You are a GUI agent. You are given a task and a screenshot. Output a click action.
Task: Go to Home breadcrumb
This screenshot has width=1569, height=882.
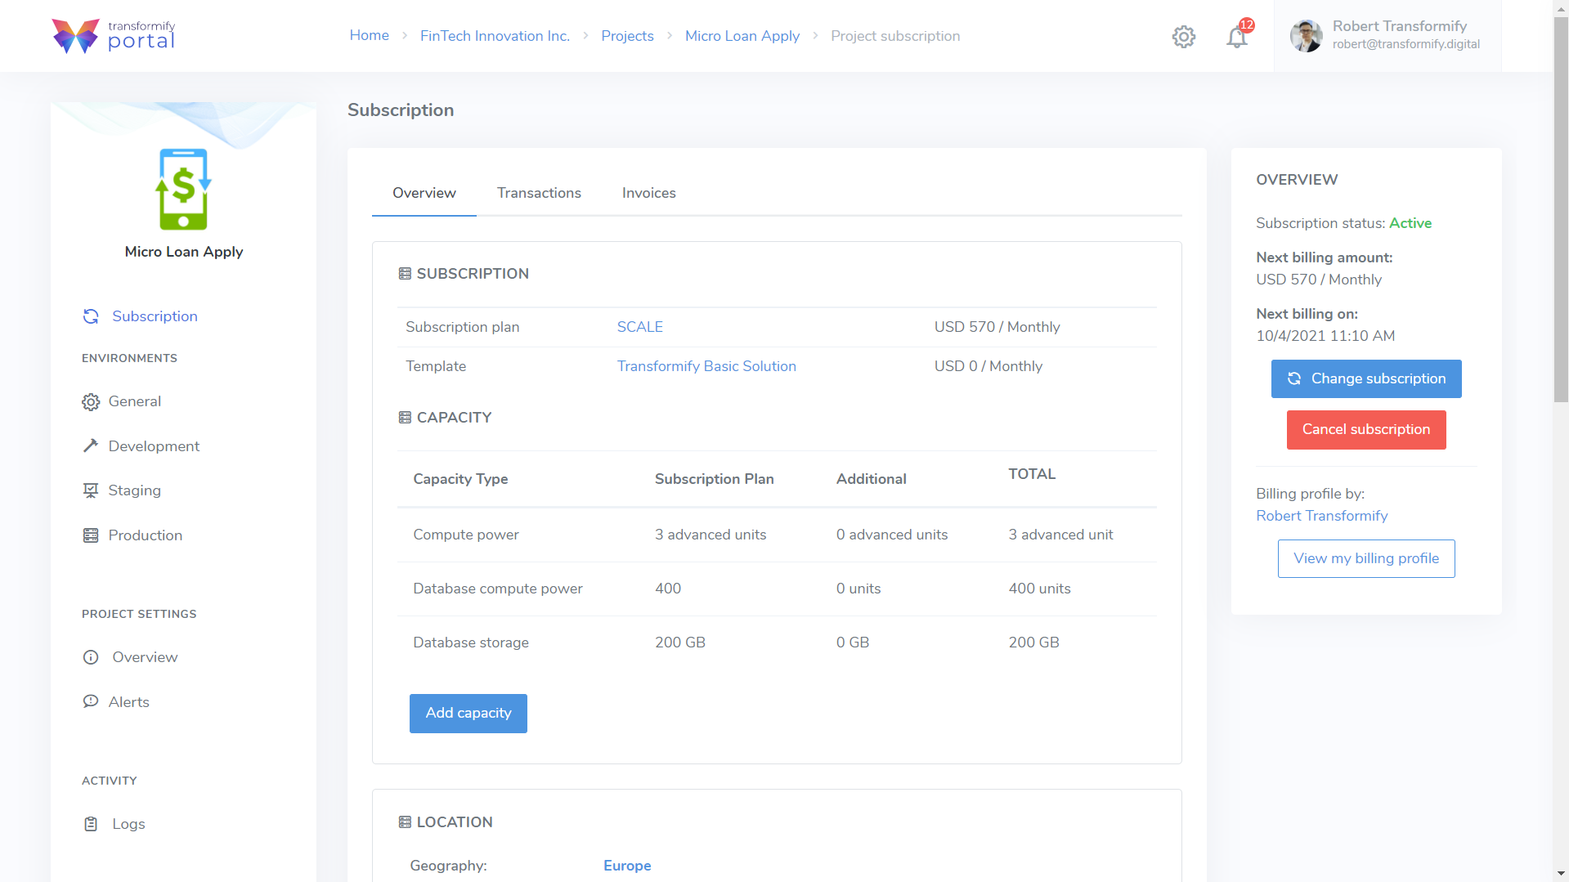click(369, 35)
